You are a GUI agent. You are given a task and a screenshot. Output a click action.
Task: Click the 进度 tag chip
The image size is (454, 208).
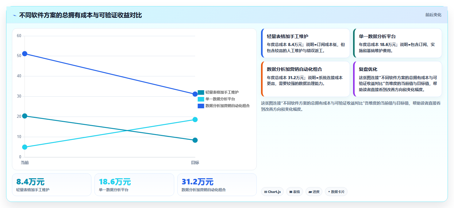[x=314, y=192]
